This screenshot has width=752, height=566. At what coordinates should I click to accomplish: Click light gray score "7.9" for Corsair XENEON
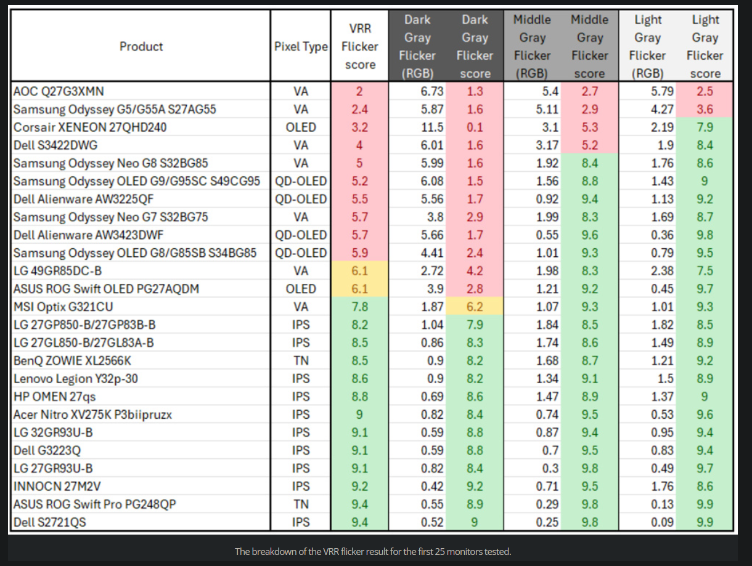pyautogui.click(x=705, y=127)
